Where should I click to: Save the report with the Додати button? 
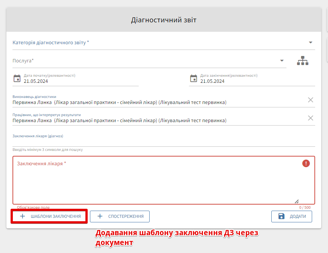(x=291, y=216)
